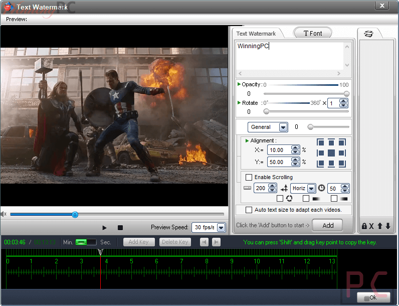The height and width of the screenshot is (306, 399).
Task: Align watermark to bottom-left corner
Action: point(320,164)
